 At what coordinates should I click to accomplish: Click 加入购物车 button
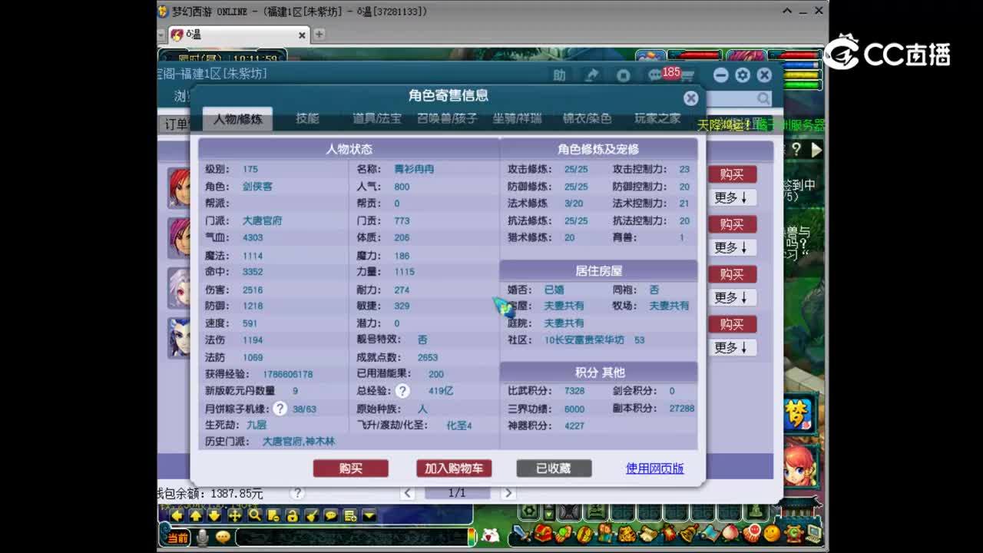(454, 469)
